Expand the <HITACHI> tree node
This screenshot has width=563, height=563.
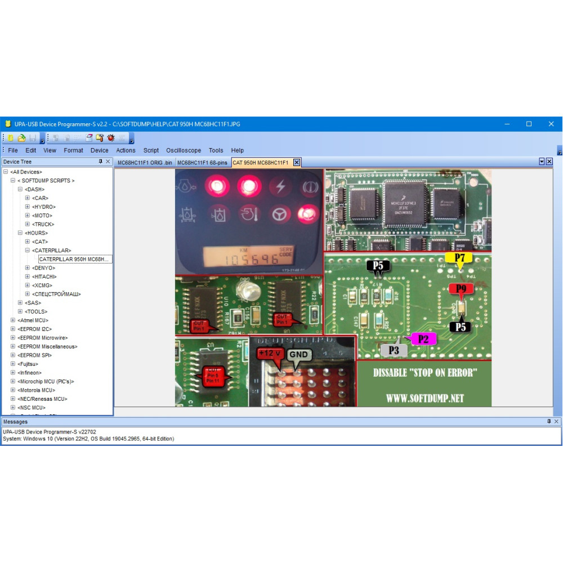(27, 276)
